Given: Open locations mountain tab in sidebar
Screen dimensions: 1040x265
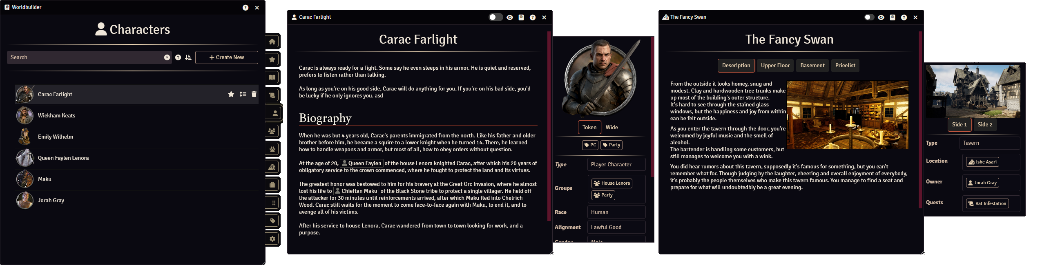Looking at the screenshot, I should coord(272,167).
